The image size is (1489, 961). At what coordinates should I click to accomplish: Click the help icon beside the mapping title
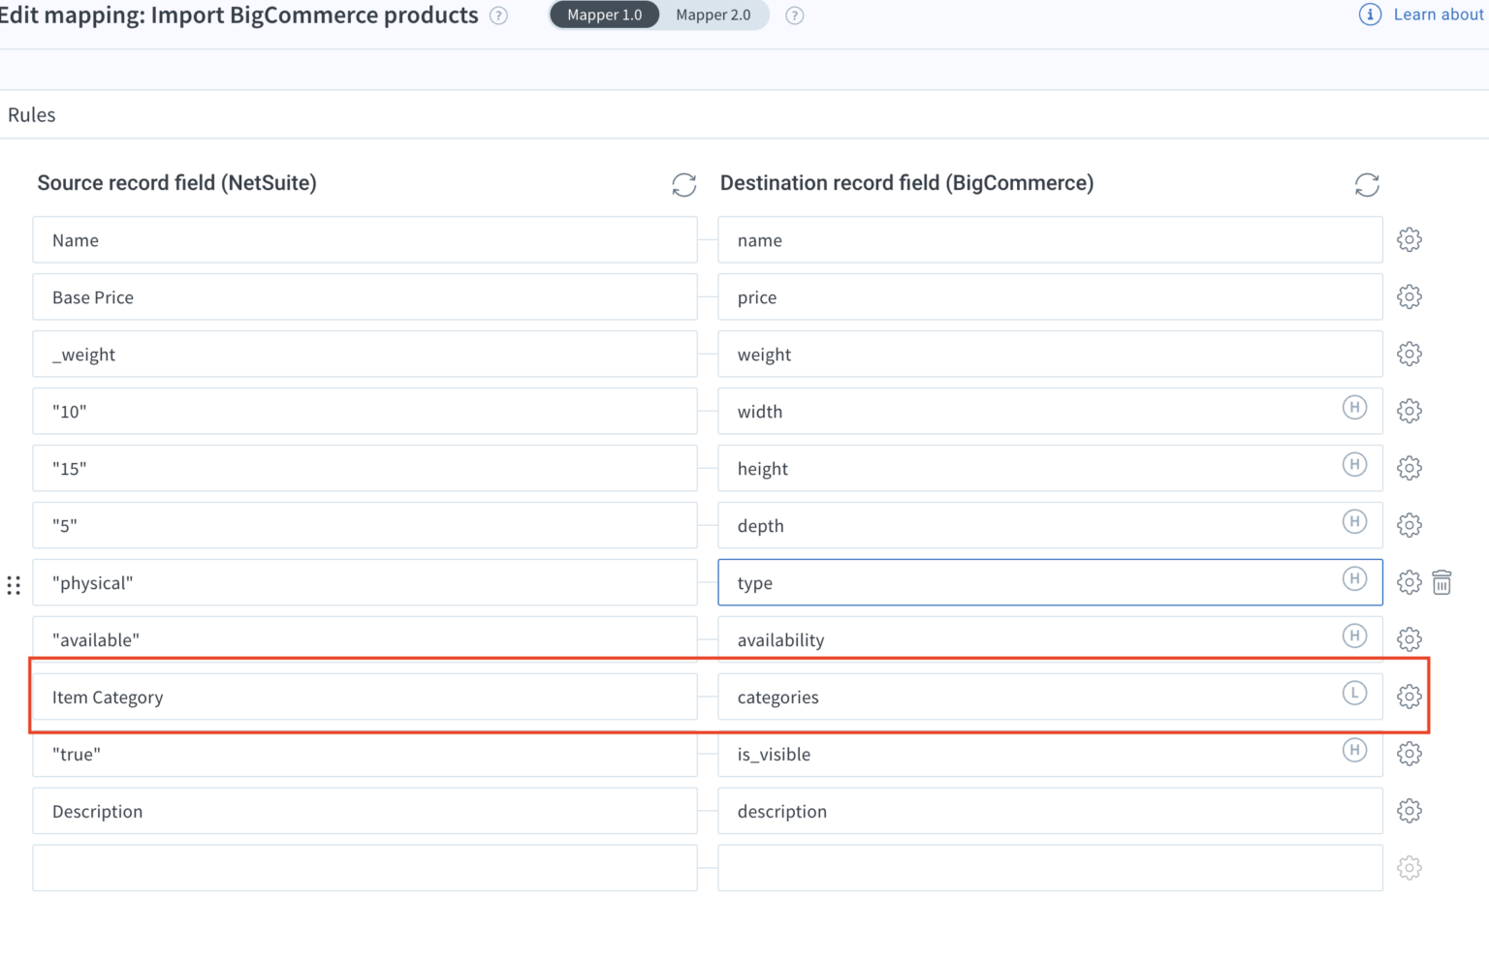[x=498, y=15]
